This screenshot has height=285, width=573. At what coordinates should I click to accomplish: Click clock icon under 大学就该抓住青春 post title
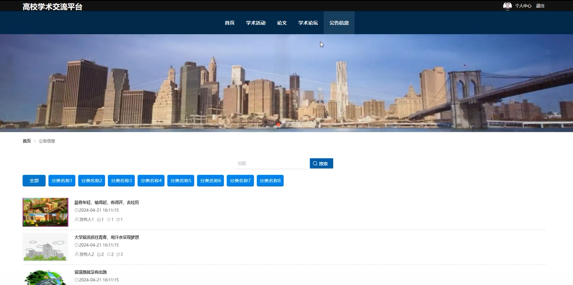[76, 245]
